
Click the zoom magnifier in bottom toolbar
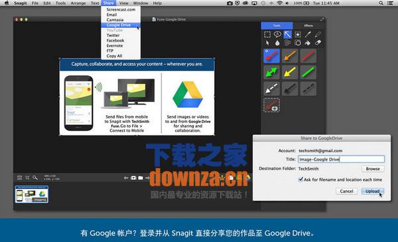35,177
